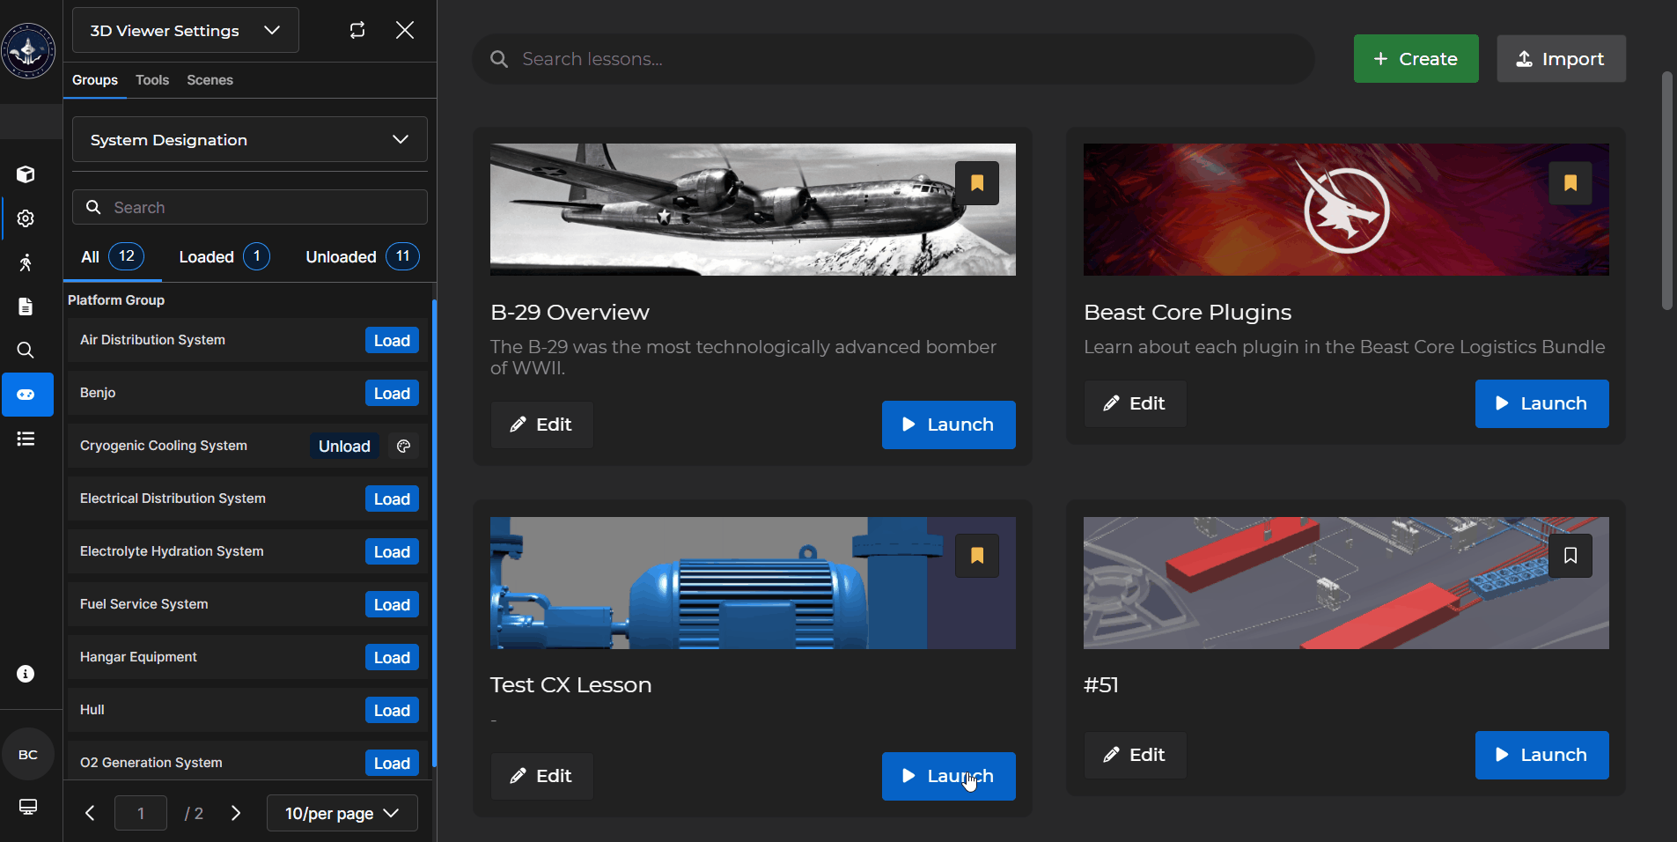Filter by Unloaded groups
The width and height of the screenshot is (1677, 842).
coord(363,257)
